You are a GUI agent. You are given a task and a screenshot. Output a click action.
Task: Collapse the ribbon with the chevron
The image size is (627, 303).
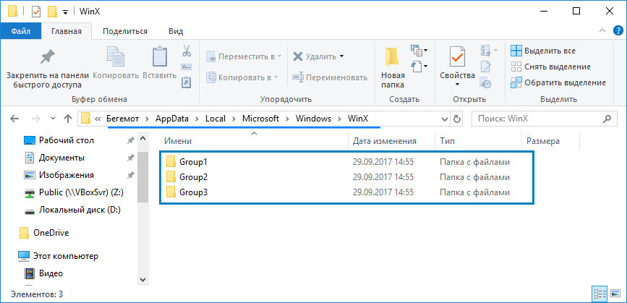602,31
